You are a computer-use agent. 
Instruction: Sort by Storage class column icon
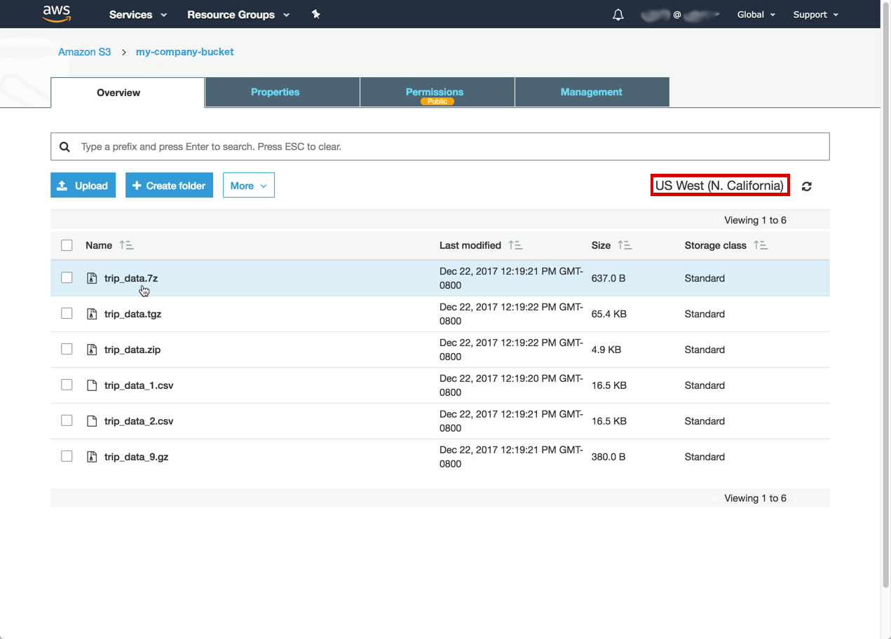761,245
